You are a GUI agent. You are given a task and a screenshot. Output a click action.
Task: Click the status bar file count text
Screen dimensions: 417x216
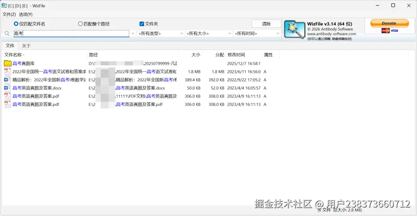tap(340, 210)
